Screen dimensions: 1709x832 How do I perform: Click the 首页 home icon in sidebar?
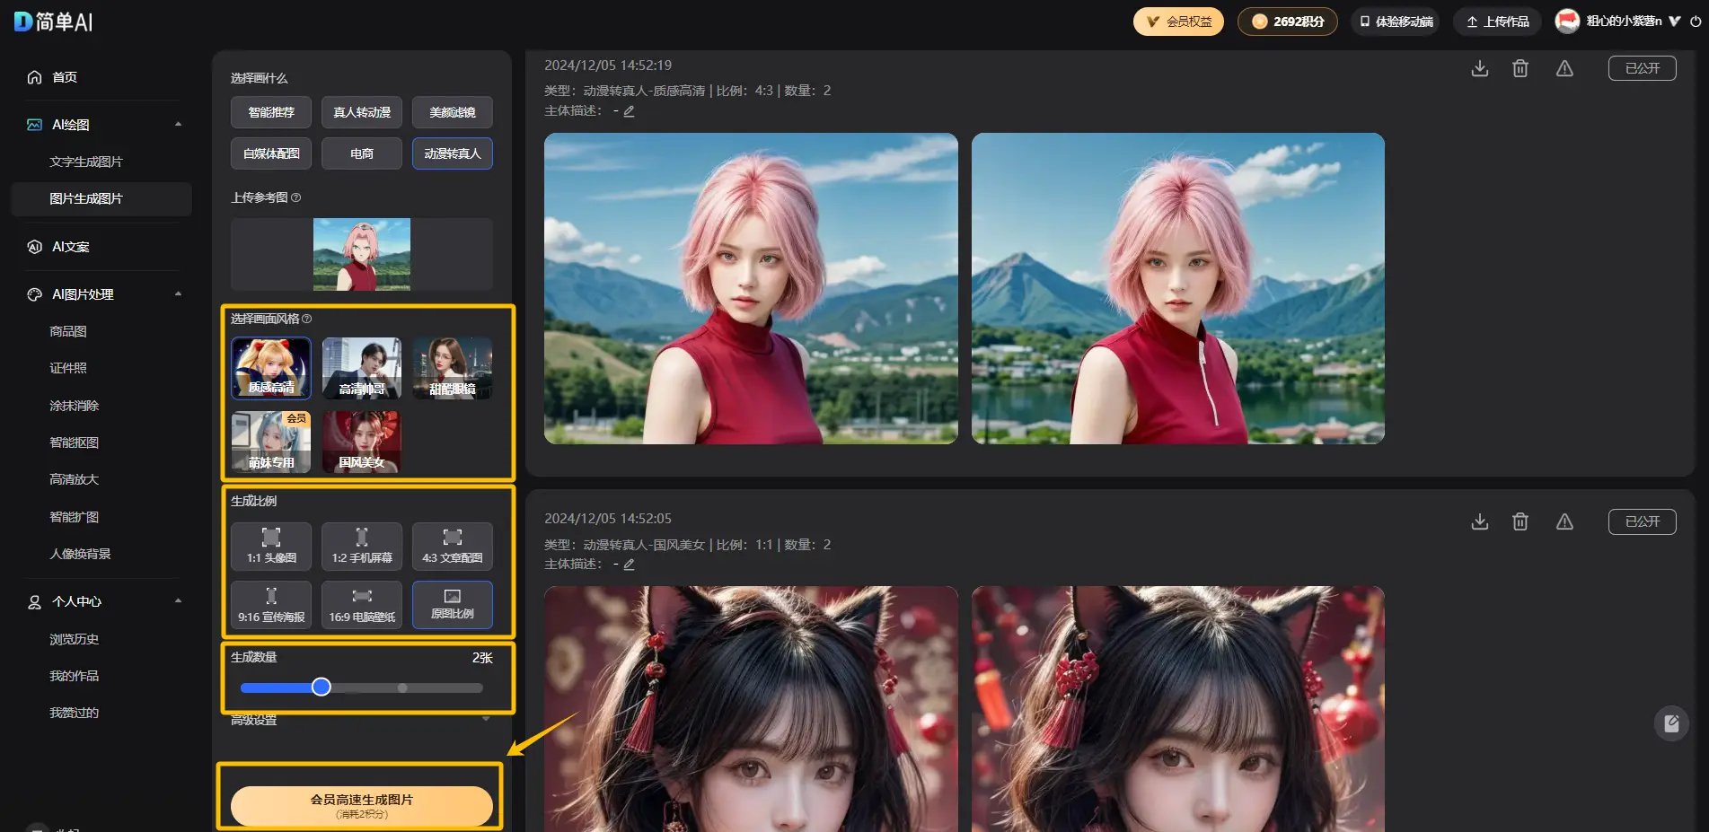pyautogui.click(x=34, y=77)
